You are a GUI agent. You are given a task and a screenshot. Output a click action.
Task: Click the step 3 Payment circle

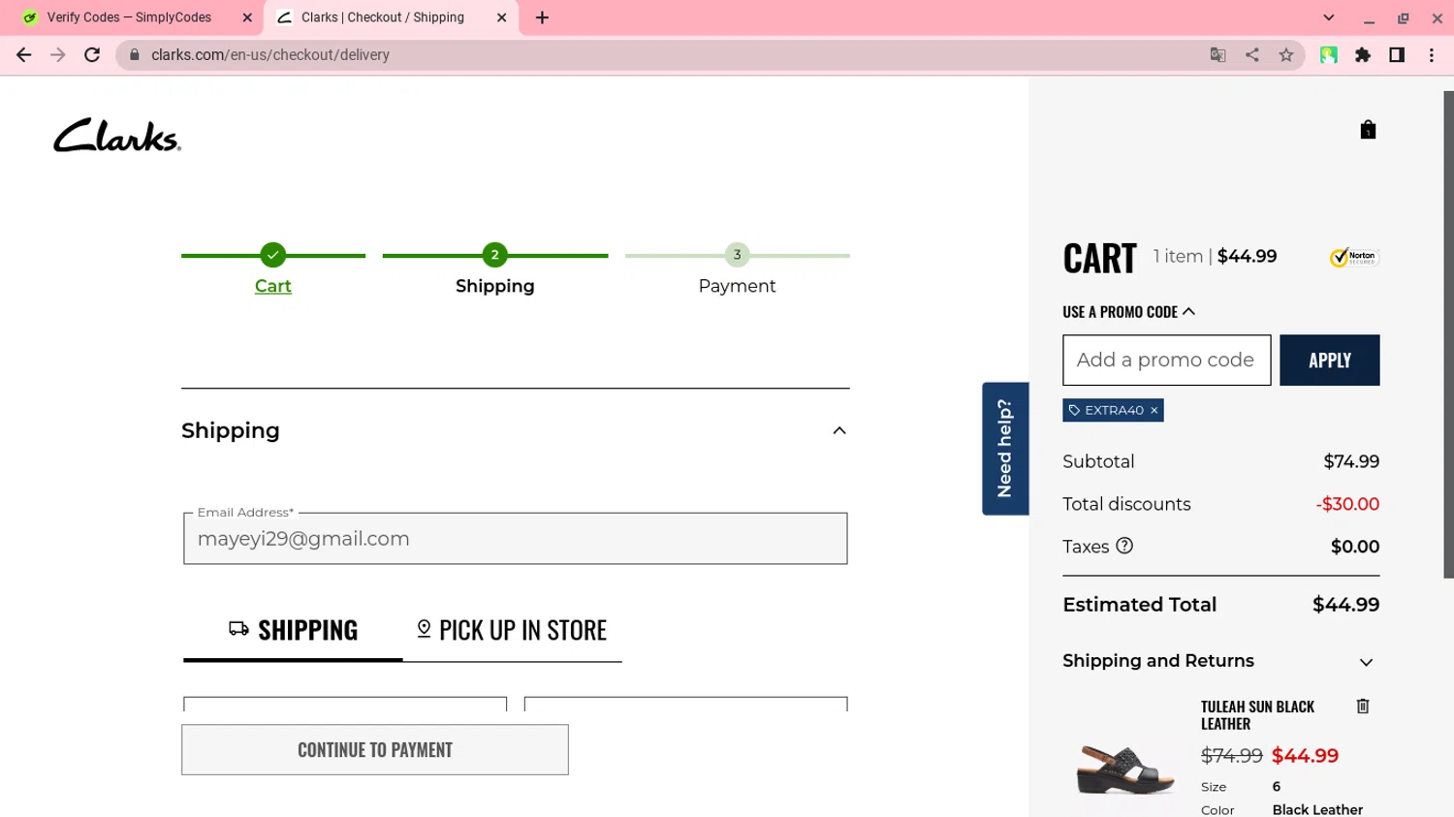pos(738,255)
